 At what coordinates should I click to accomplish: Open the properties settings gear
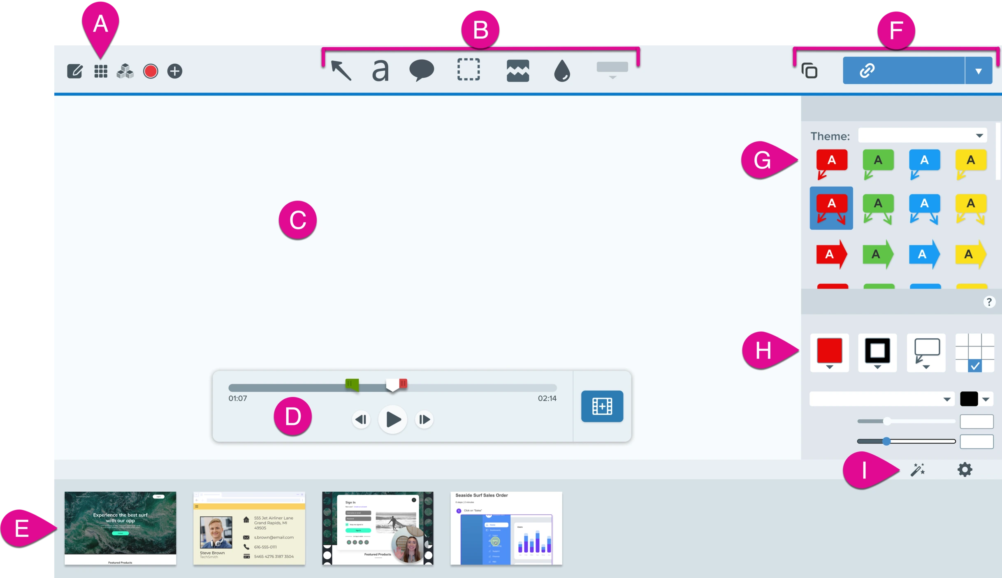tap(965, 469)
